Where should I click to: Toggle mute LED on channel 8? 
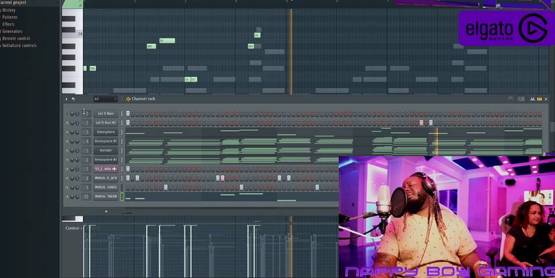coord(67,178)
